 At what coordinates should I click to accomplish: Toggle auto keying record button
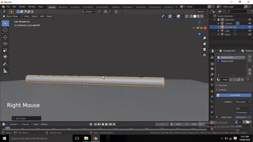tap(91, 124)
